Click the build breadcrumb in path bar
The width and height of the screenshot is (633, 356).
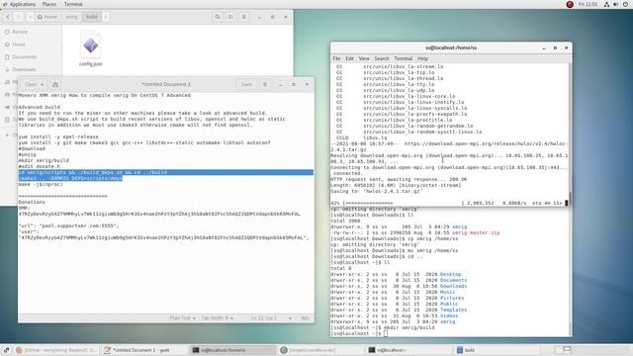click(92, 17)
